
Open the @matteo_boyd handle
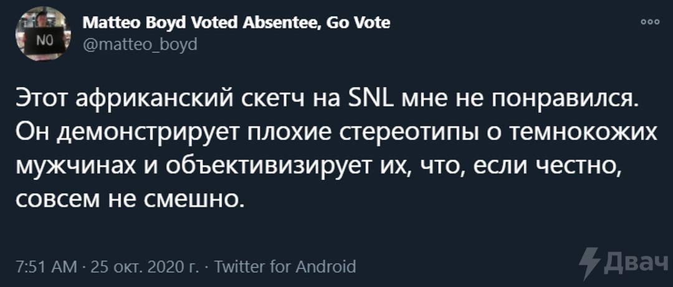[x=140, y=44]
